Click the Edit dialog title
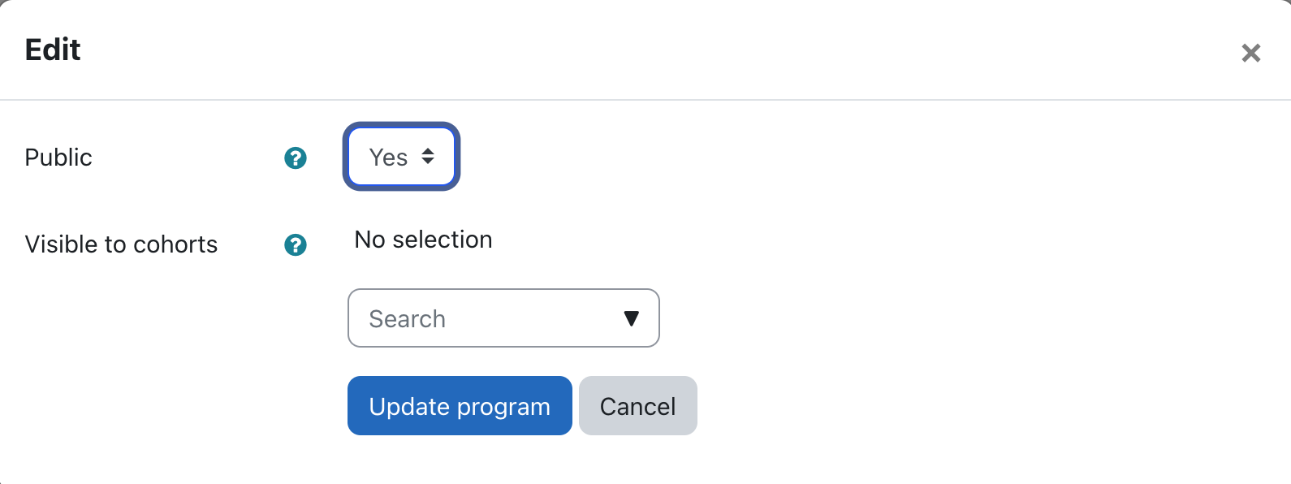This screenshot has height=484, width=1291. tap(53, 50)
